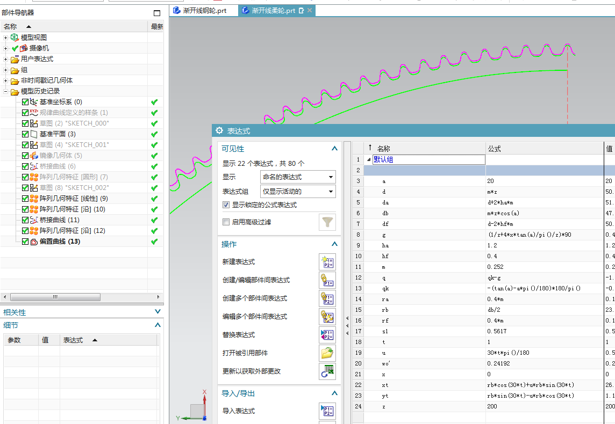The width and height of the screenshot is (615, 424).
Task: Sort the navigator by 名称 column header
Action: click(74, 27)
